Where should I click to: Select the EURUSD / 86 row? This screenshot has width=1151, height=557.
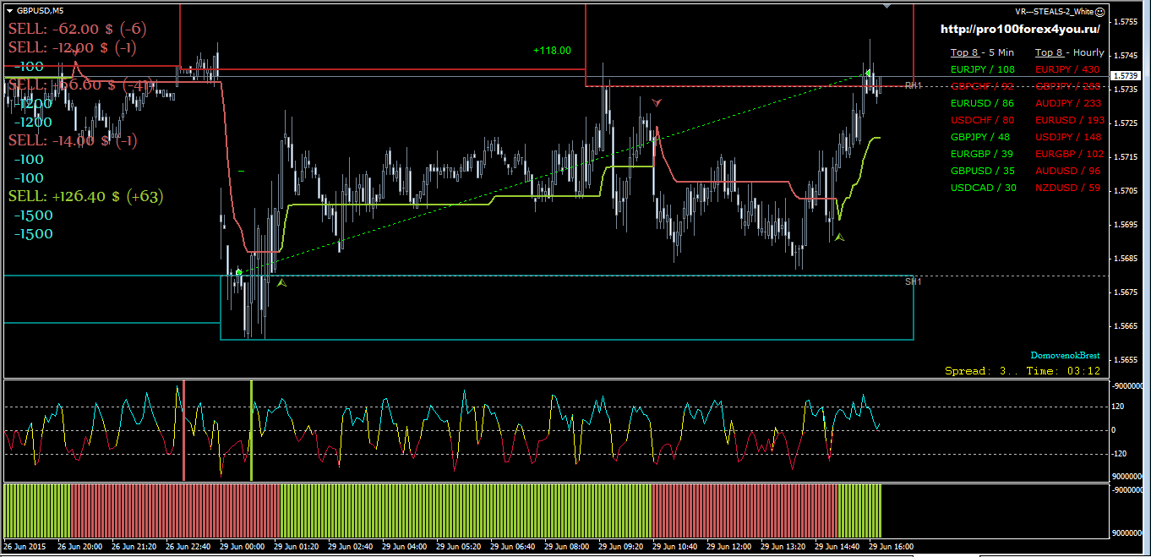(x=982, y=103)
